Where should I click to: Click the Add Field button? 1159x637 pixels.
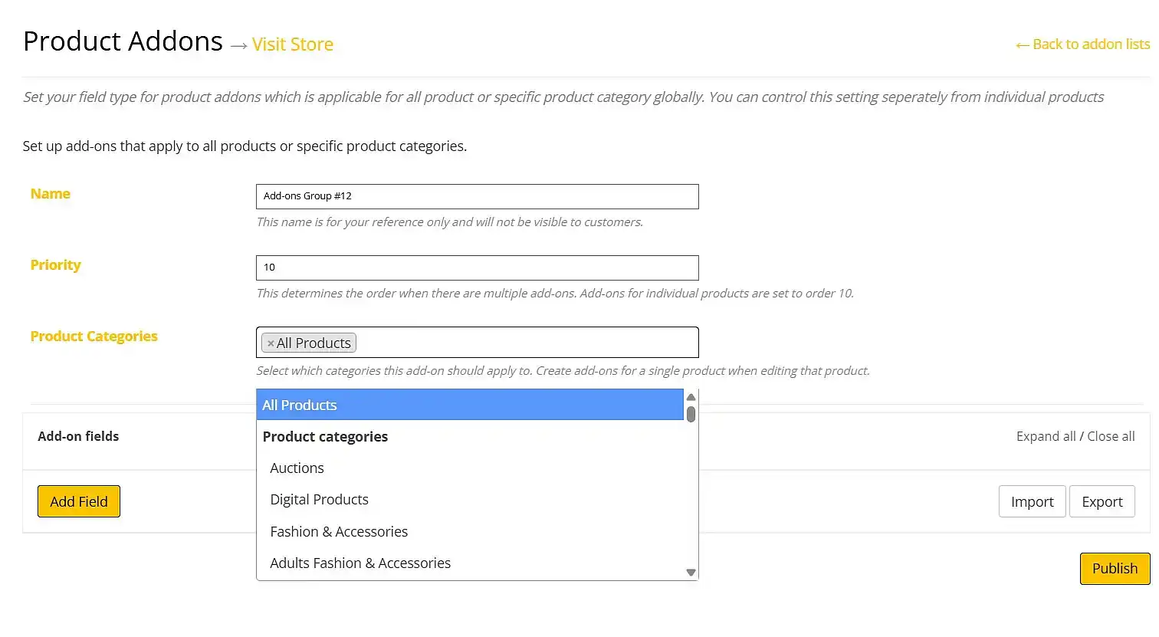pos(79,501)
